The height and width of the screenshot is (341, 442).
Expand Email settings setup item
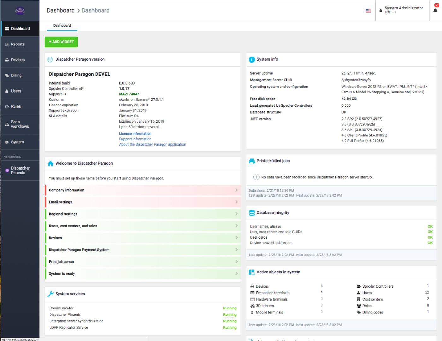point(143,202)
